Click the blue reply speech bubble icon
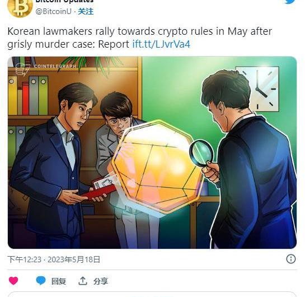The width and height of the screenshot is (305, 297). click(x=41, y=281)
